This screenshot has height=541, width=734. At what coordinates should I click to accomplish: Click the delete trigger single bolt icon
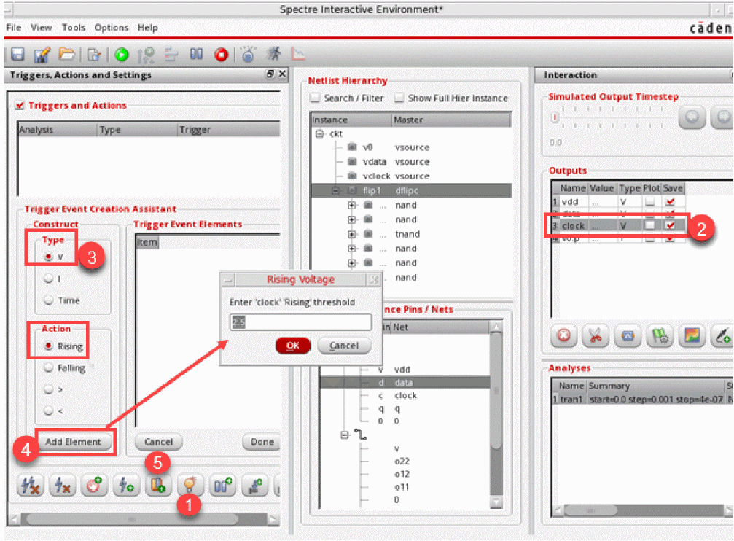(x=62, y=486)
